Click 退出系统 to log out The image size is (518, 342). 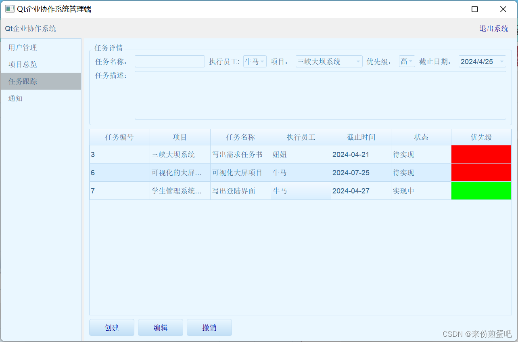tap(493, 28)
